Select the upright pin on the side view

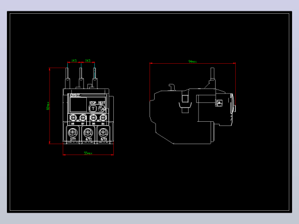212,74
